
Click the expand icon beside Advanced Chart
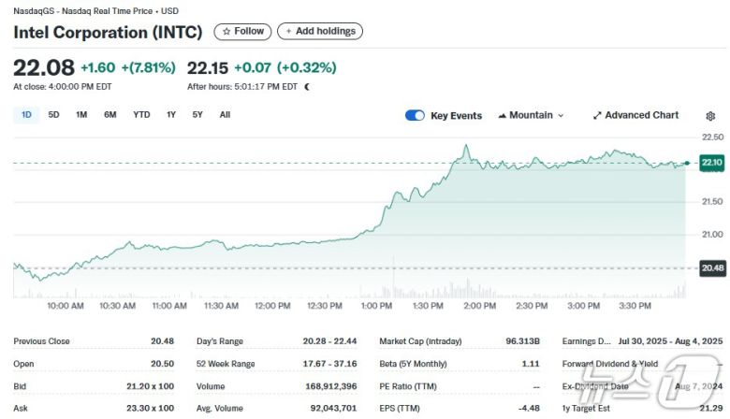coord(597,116)
